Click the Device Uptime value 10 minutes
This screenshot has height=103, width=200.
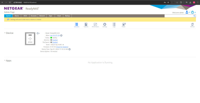[x=54, y=52]
